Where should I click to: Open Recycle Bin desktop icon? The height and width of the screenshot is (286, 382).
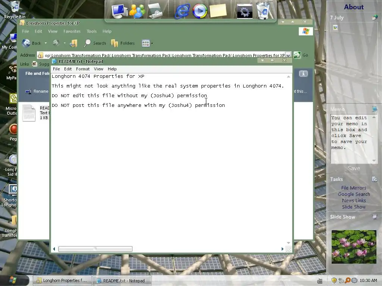(x=15, y=10)
